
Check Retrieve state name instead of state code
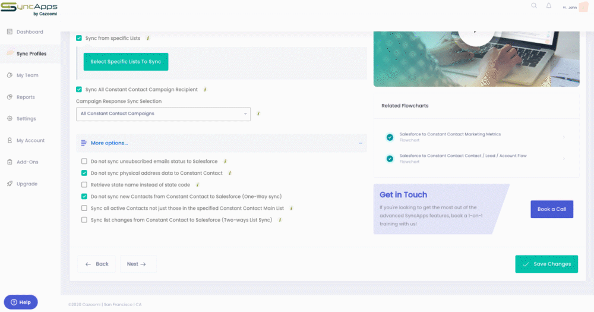click(84, 185)
